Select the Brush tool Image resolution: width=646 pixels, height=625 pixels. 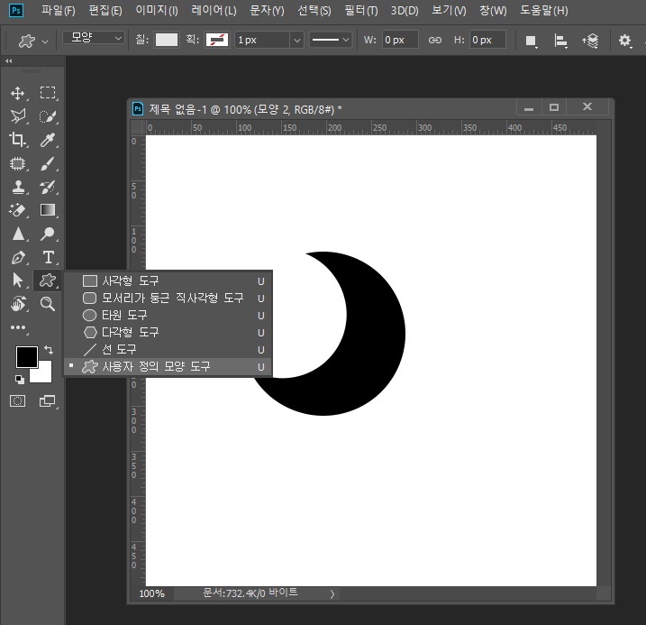click(x=48, y=163)
